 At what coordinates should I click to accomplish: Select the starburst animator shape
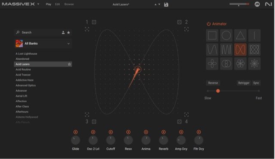(254, 63)
